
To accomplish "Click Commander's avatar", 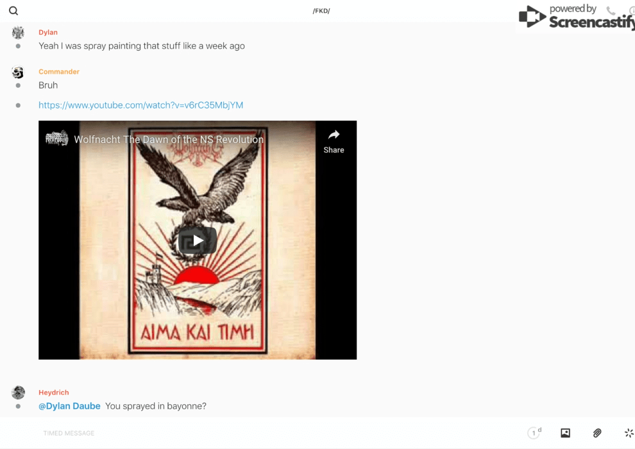I will [18, 72].
